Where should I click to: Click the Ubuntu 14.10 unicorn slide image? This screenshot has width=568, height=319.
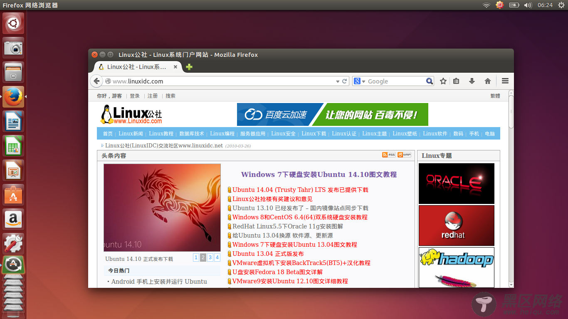pyautogui.click(x=162, y=208)
